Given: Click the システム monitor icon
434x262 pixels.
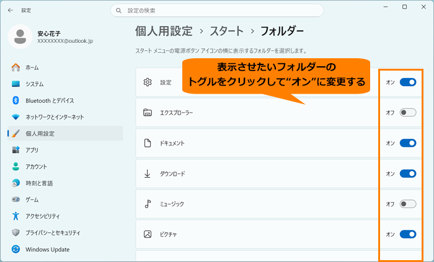Looking at the screenshot, I should [15, 84].
